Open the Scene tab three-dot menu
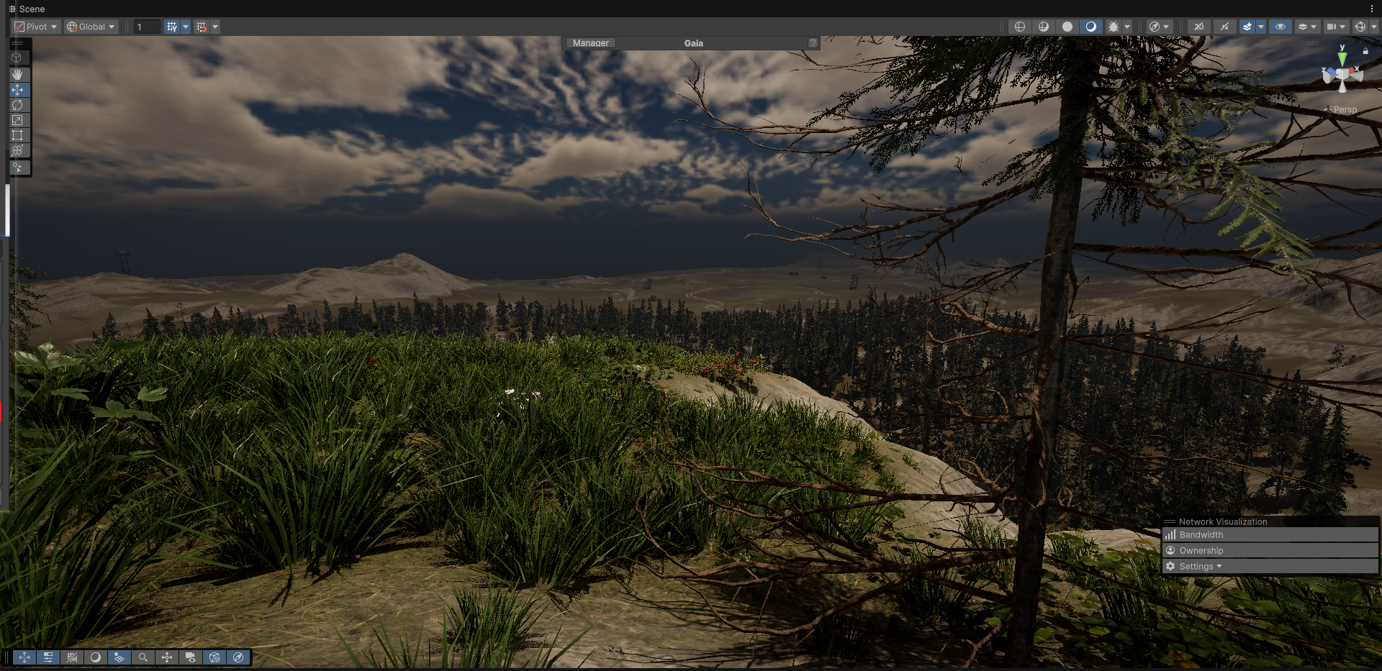This screenshot has height=671, width=1382. pos(1372,9)
